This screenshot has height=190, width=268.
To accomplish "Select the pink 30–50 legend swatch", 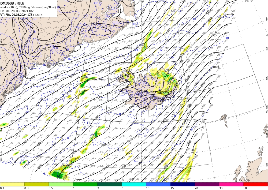I will (231, 184).
